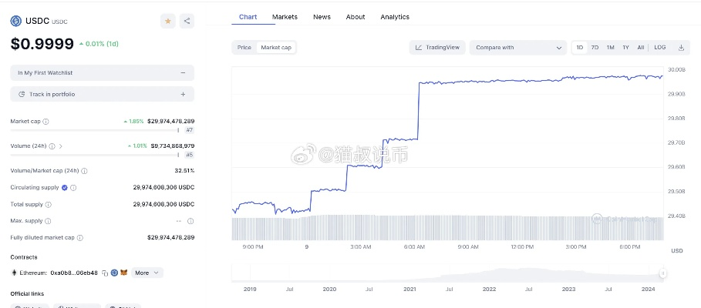Click the plus icon on Track in portfolio

coord(183,94)
